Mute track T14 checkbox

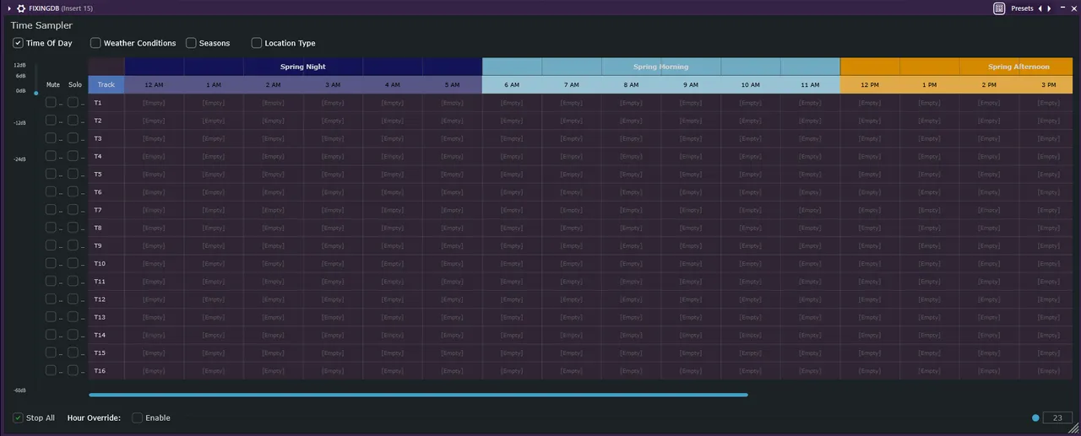51,335
